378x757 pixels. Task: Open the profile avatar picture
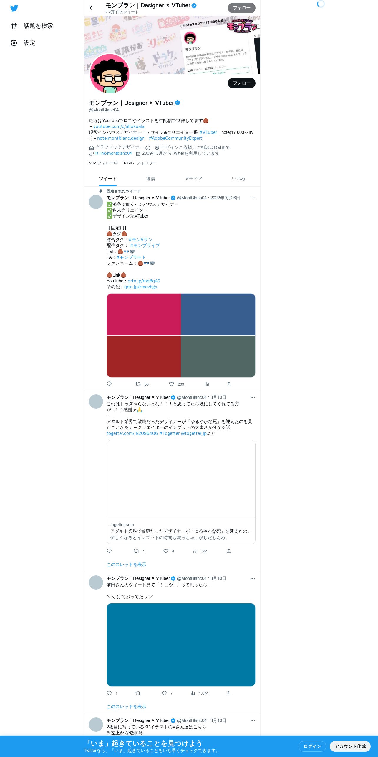click(110, 73)
